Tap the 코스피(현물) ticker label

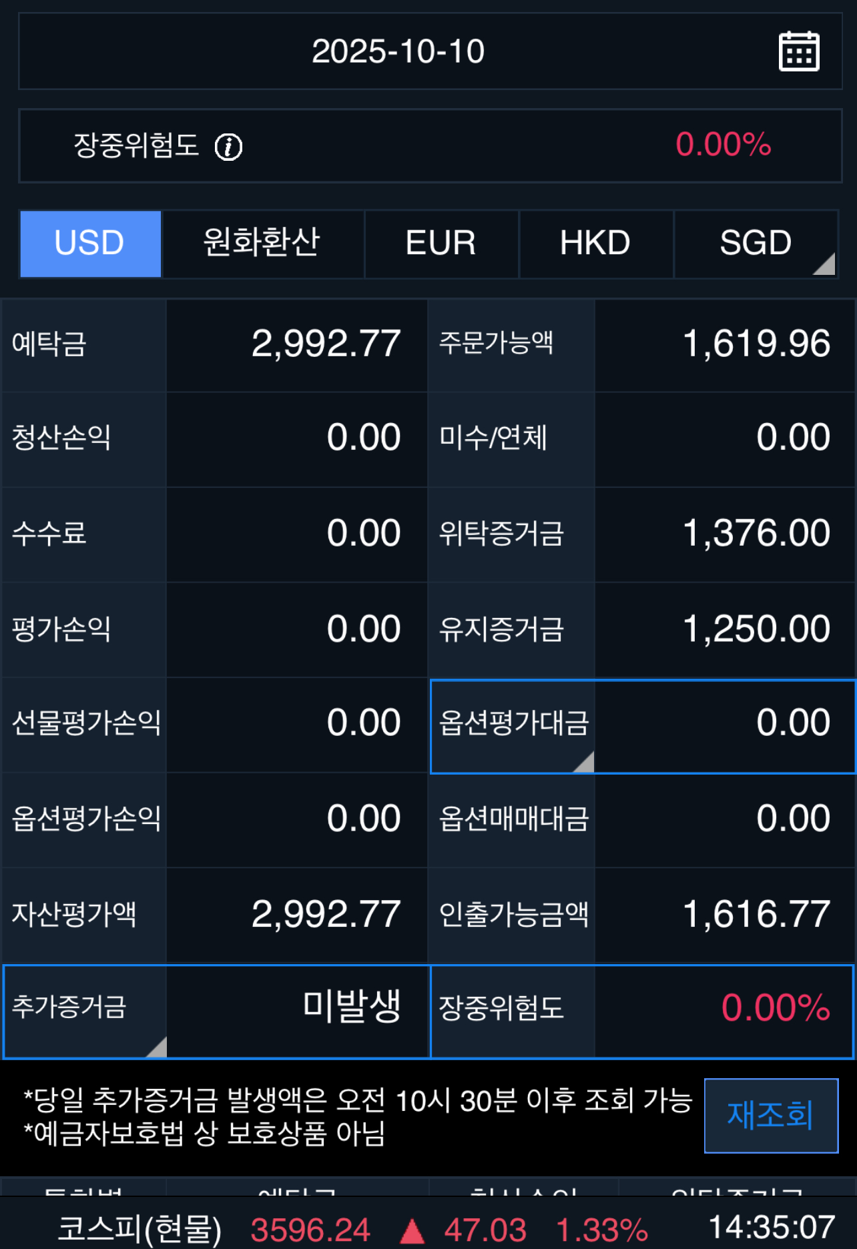pos(139,1229)
